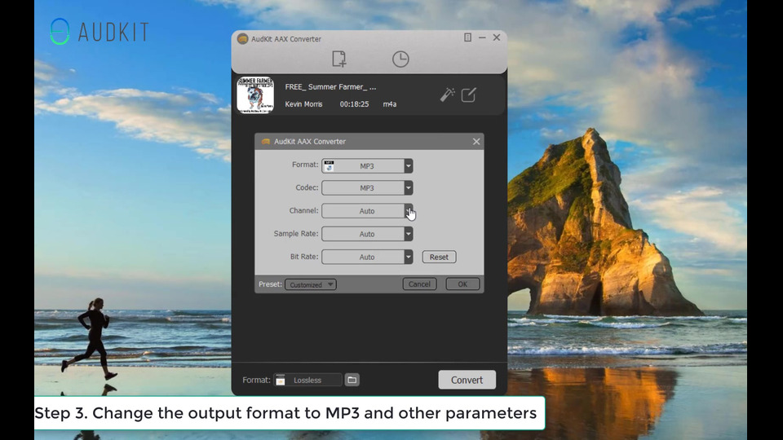Click the Convert button
783x440 pixels.
click(467, 380)
